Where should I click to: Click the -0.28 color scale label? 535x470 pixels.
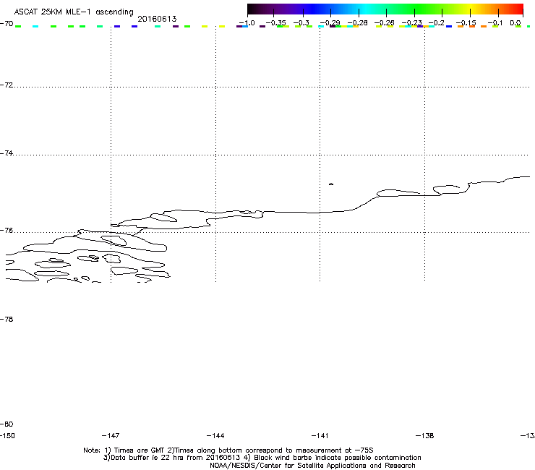point(357,23)
